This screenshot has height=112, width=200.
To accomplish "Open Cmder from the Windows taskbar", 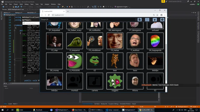I will point(20,110).
